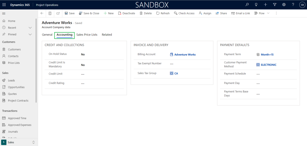Screen dimensions: 307x146
Task: Open the app launcher waffle icon
Action: pyautogui.click(x=4, y=5)
